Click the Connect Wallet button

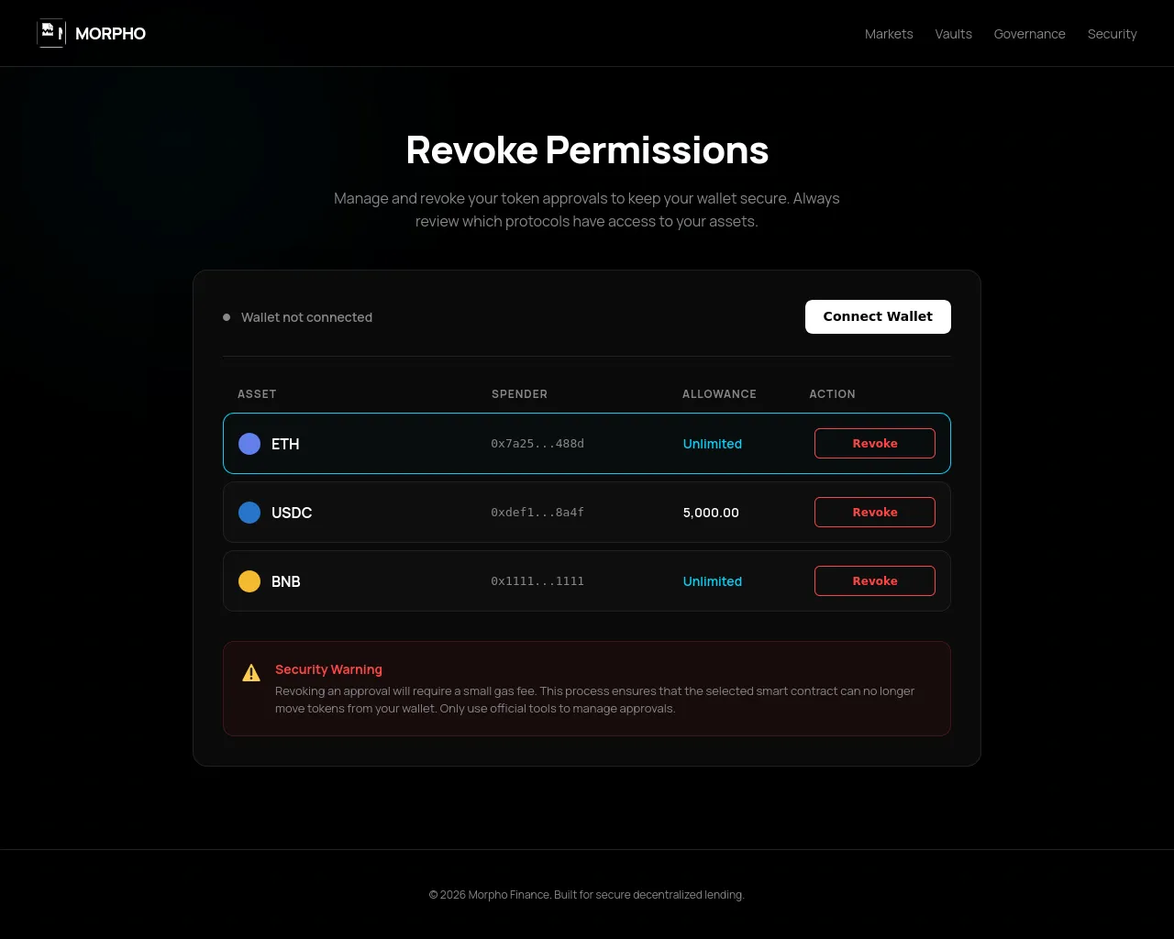point(878,316)
